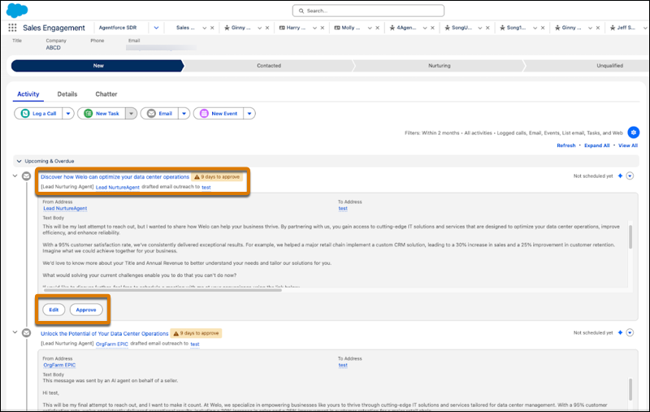Click the sparkle icon on Discover how Welo row
Screen dimensions: 650x412
620,176
